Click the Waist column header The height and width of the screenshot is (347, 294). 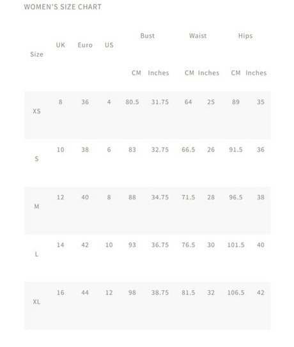tap(197, 36)
